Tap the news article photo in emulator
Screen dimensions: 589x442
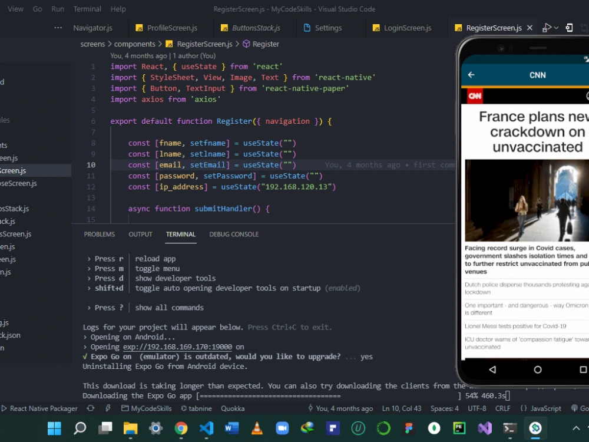click(x=527, y=200)
